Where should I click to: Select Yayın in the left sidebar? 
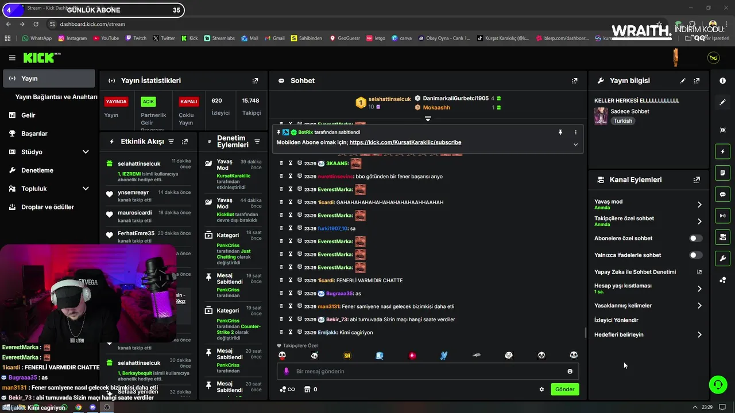tap(49, 79)
